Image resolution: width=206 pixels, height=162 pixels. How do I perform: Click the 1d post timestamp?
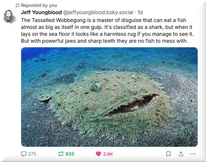tap(140, 13)
